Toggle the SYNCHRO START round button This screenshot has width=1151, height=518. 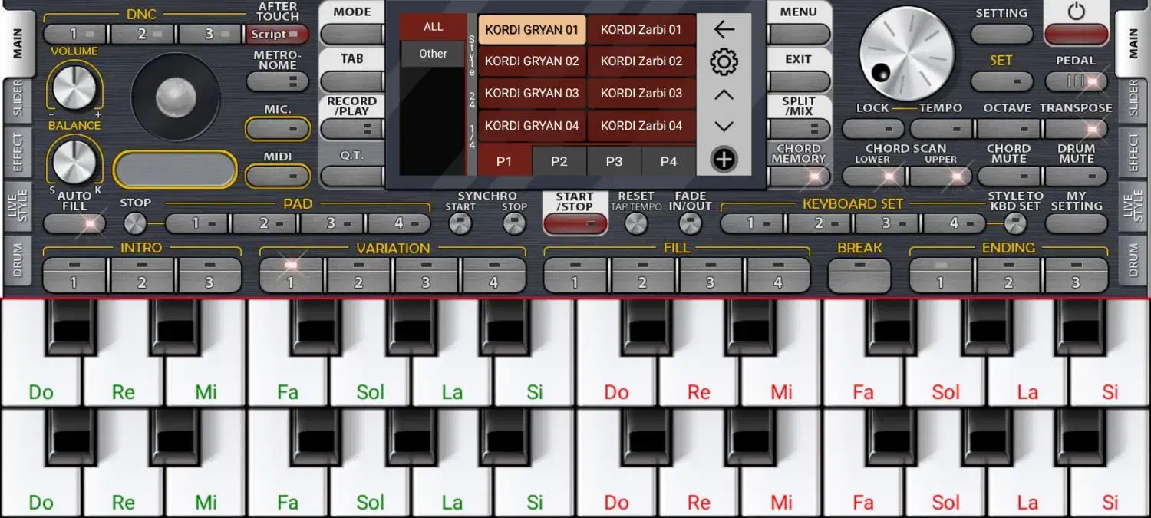coord(460,223)
